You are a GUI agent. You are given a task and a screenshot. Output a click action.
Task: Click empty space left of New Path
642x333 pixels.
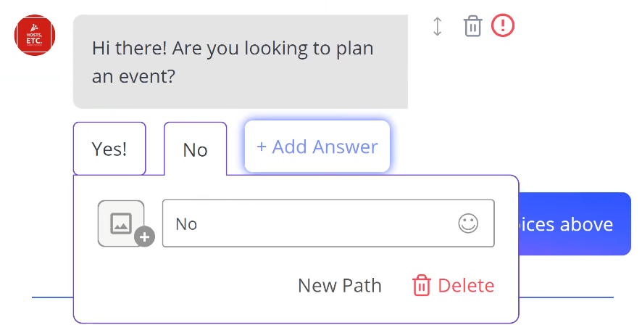point(184,285)
